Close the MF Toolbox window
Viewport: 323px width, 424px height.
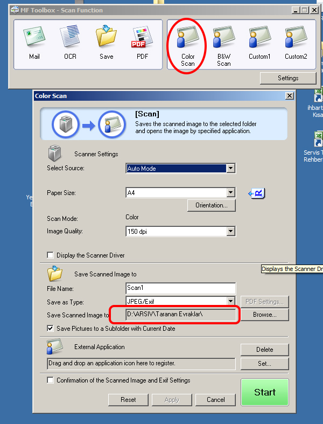click(314, 10)
